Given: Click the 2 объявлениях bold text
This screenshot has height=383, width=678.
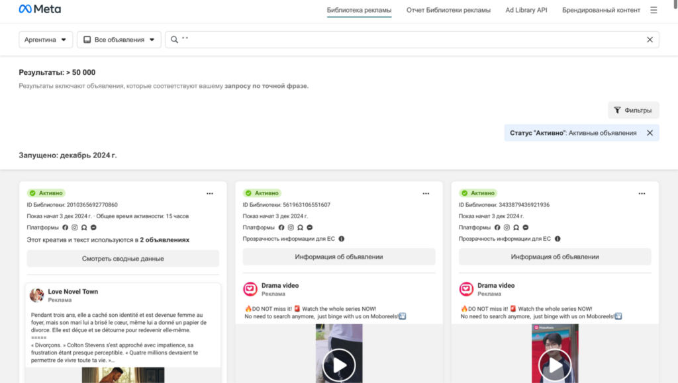Looking at the screenshot, I should click(164, 239).
